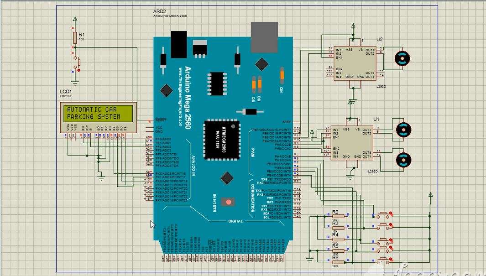Screen dimensions: 486x276
Task: Select the ground symbol left of resistors R2–R6
Action: click(x=309, y=260)
